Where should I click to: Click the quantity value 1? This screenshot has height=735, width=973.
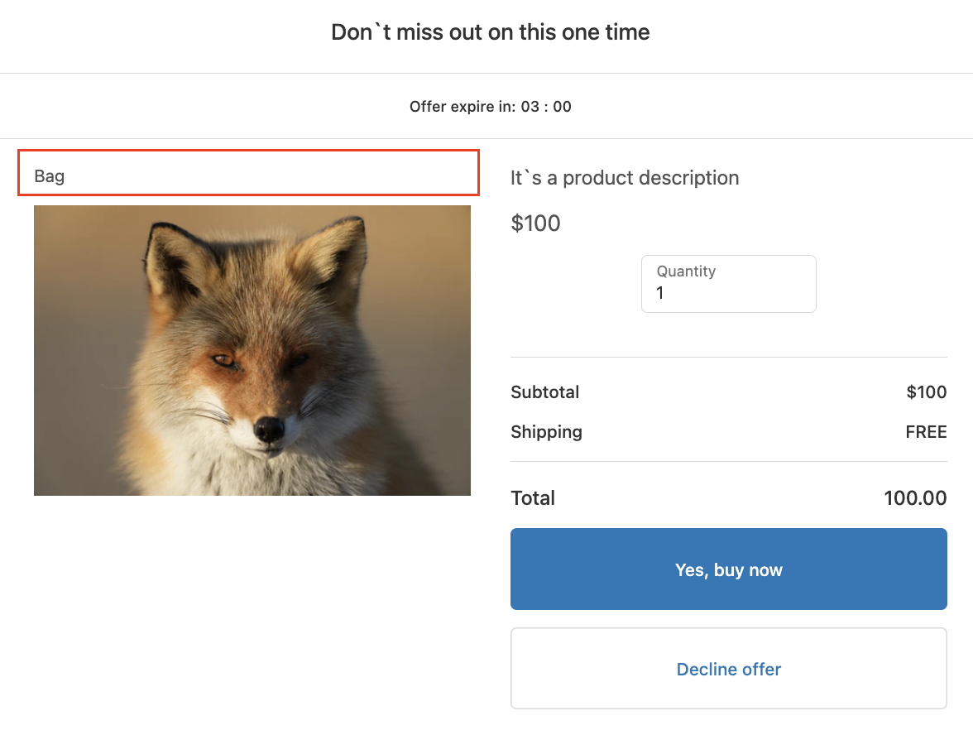click(x=660, y=293)
